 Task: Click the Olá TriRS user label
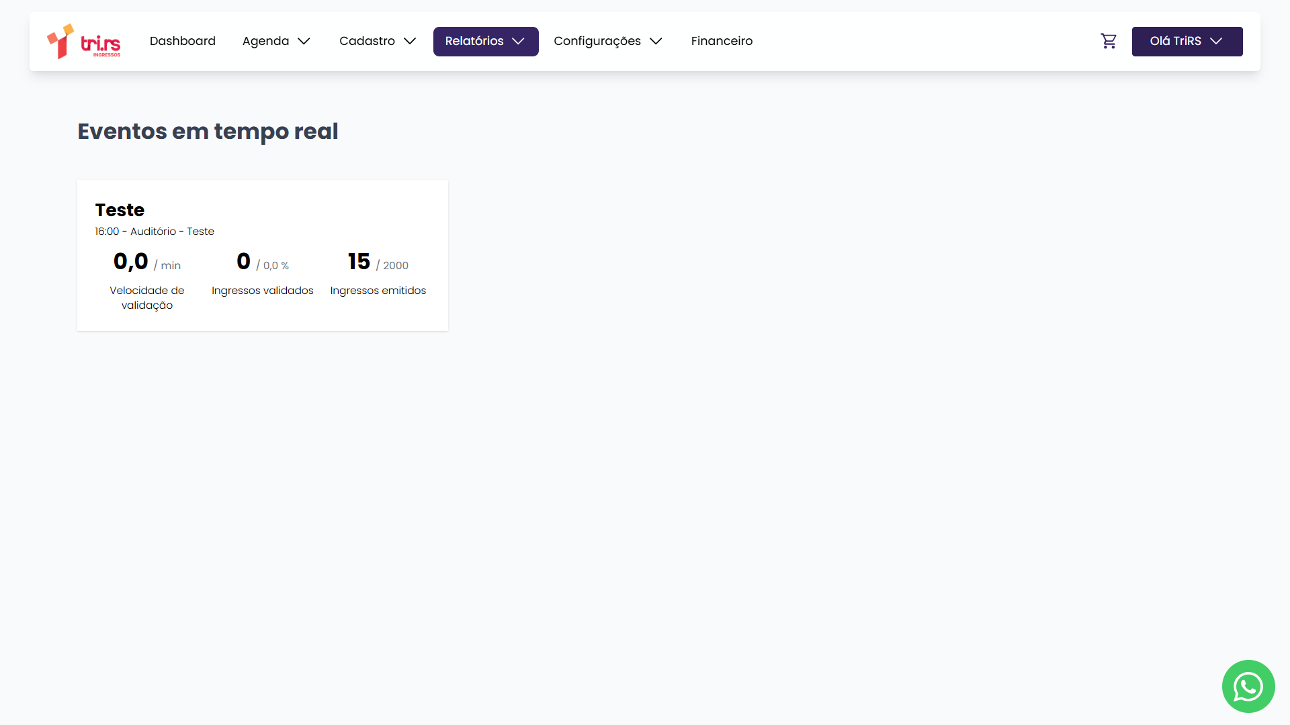tap(1175, 42)
